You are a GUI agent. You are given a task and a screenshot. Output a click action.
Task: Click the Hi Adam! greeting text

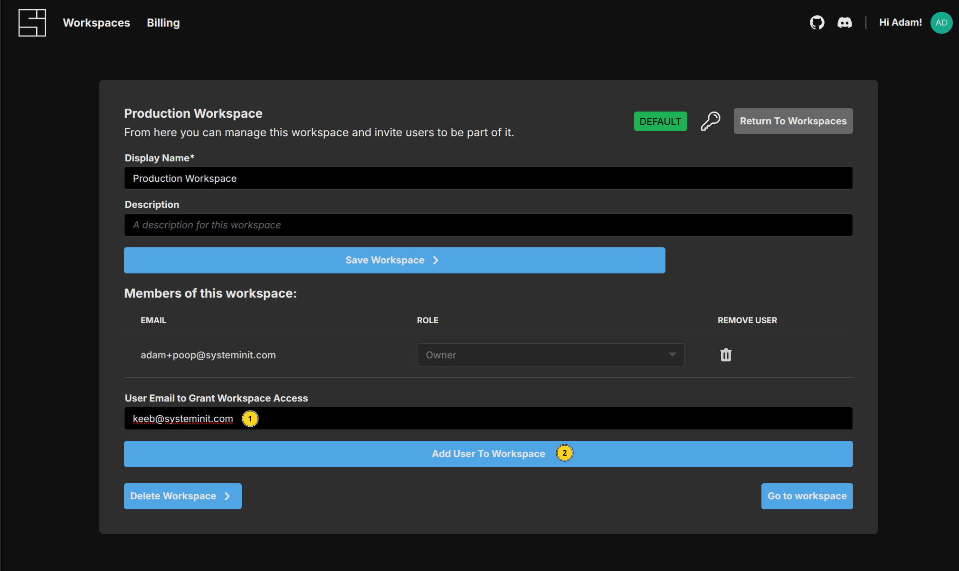click(x=900, y=22)
